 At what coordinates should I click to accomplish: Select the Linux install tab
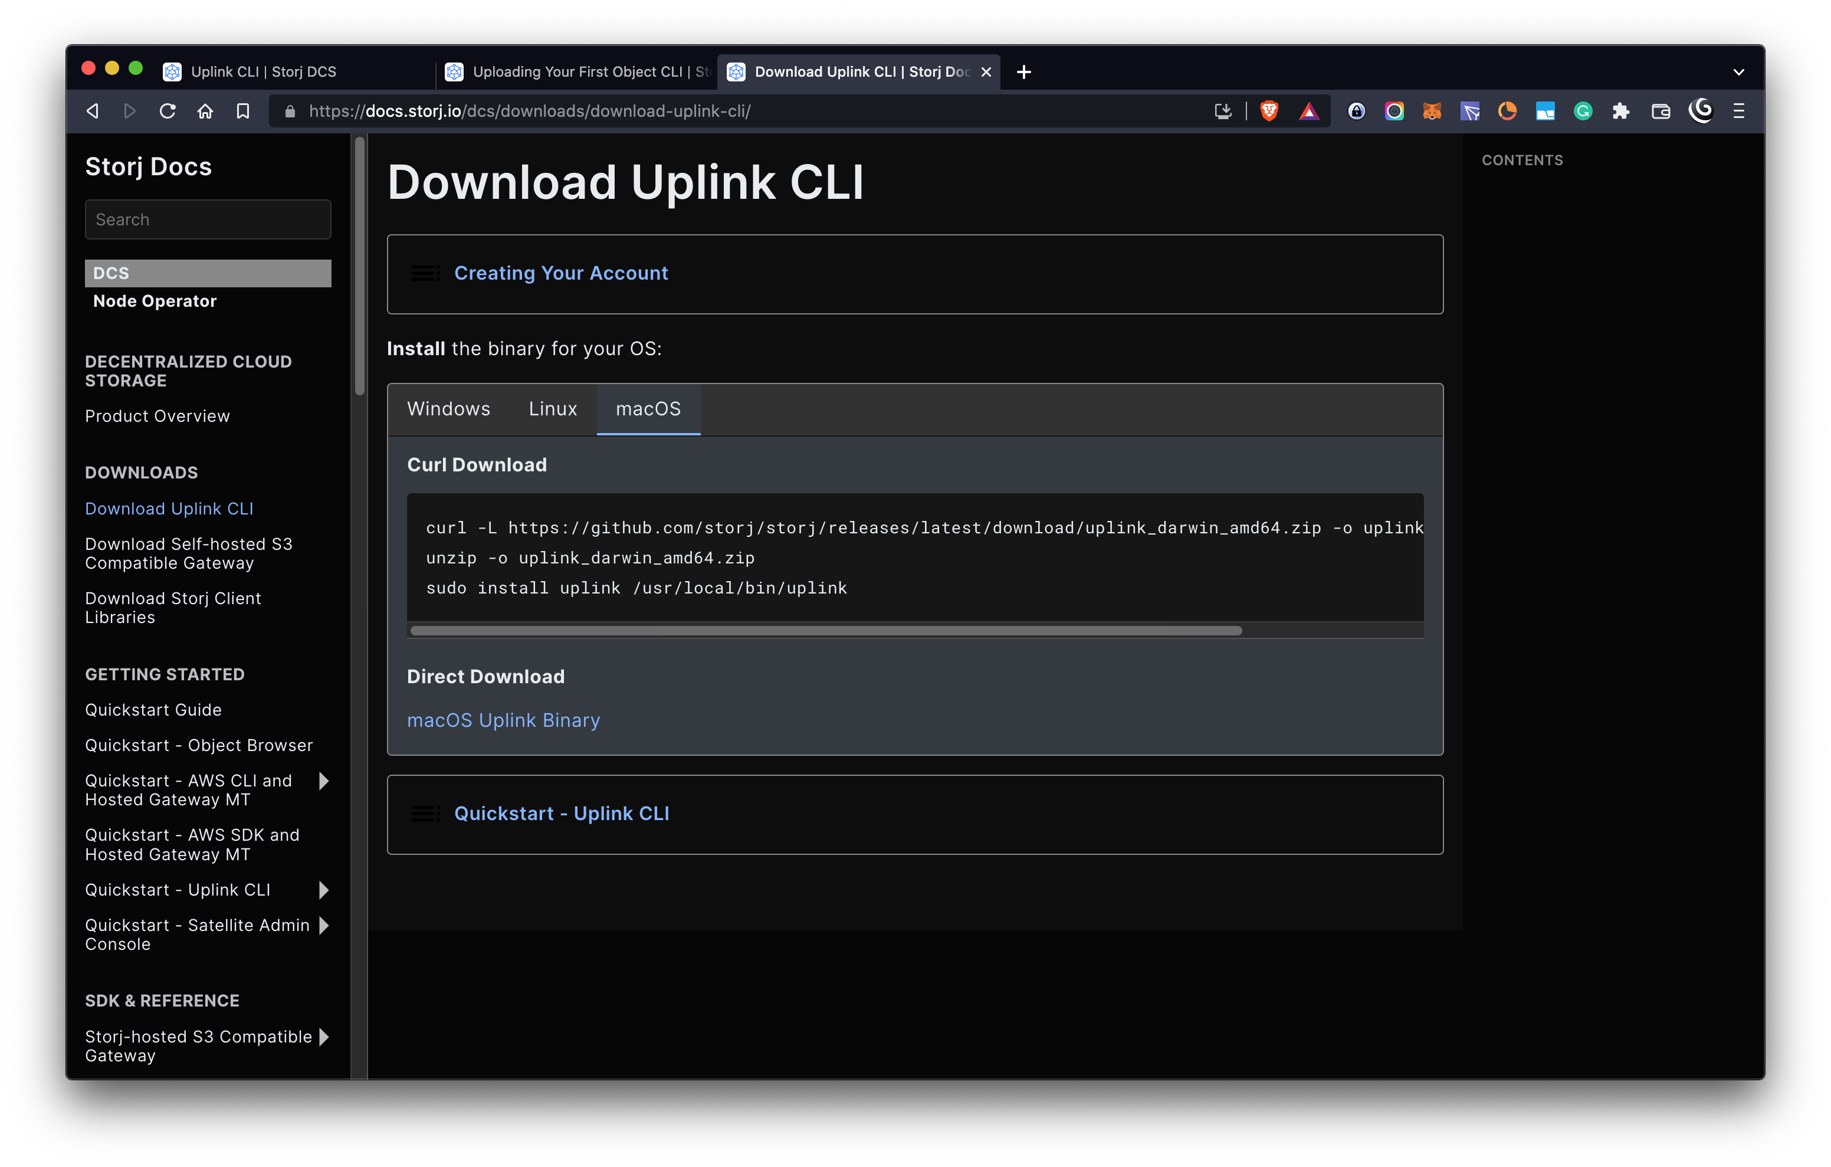(x=553, y=408)
